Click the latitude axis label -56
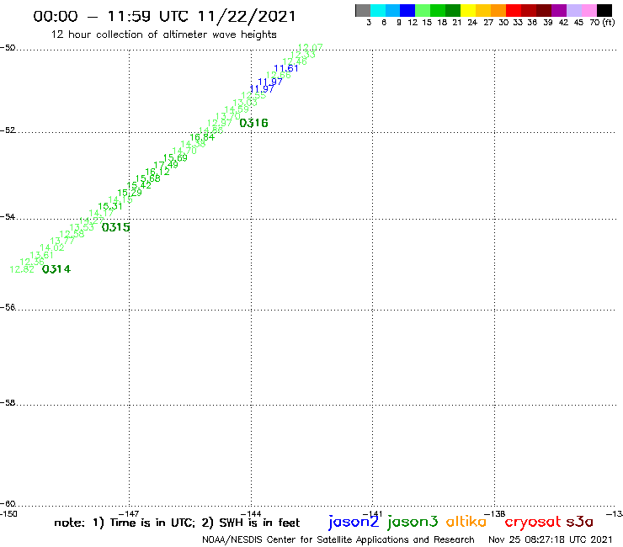Viewport: 623px width, 547px height. pos(8,307)
